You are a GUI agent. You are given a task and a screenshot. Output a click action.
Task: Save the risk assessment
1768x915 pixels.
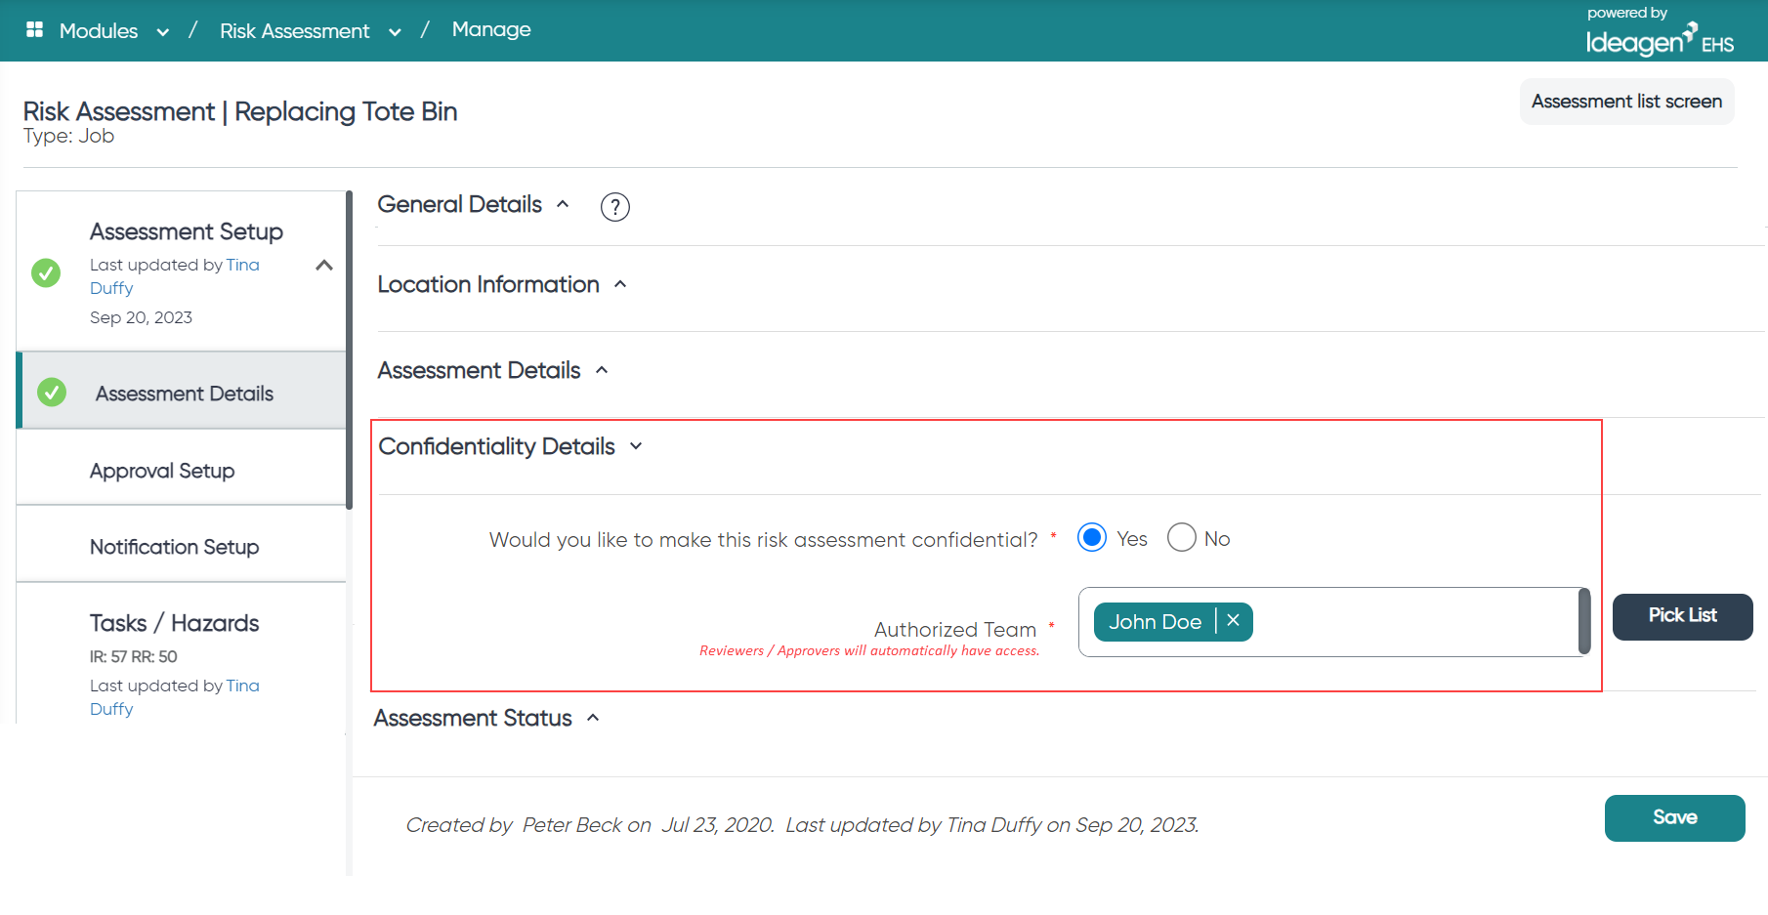point(1674,818)
